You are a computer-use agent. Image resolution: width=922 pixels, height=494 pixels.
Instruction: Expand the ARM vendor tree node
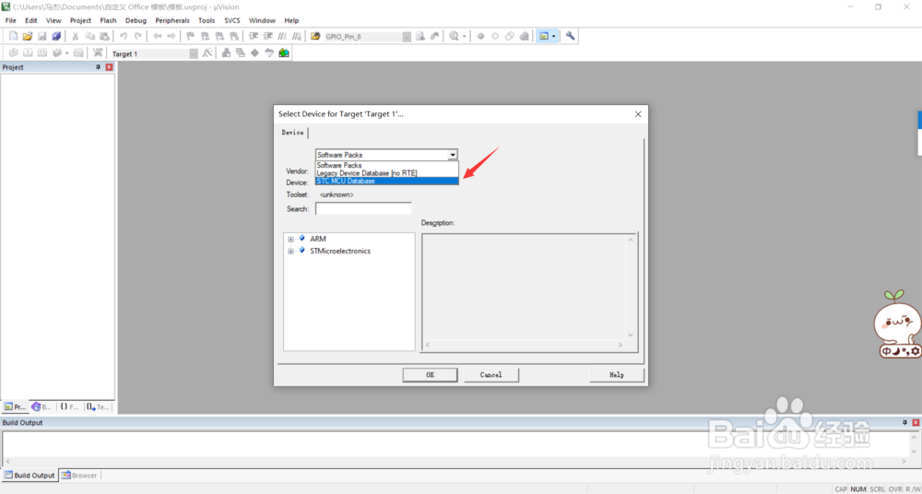(x=290, y=240)
